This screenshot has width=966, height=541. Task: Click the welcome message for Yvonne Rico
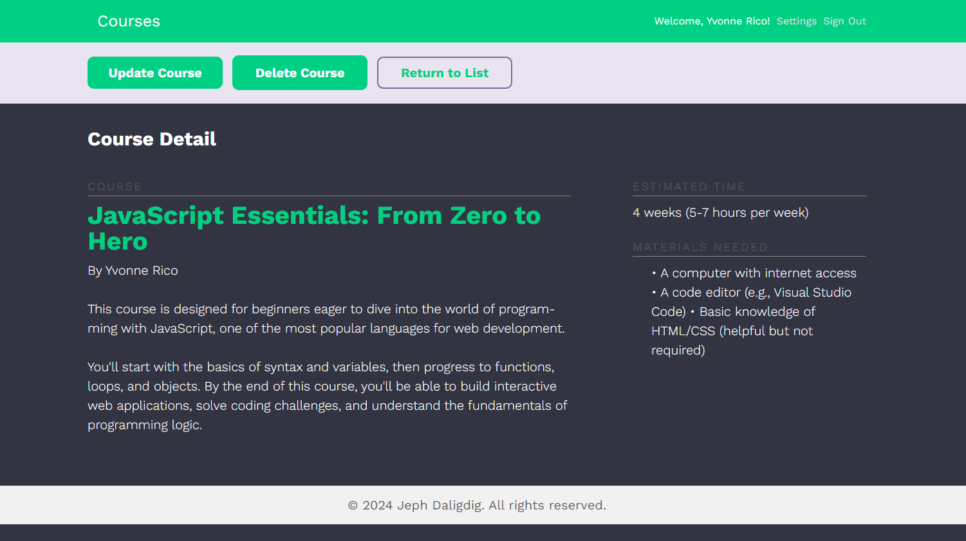click(712, 21)
